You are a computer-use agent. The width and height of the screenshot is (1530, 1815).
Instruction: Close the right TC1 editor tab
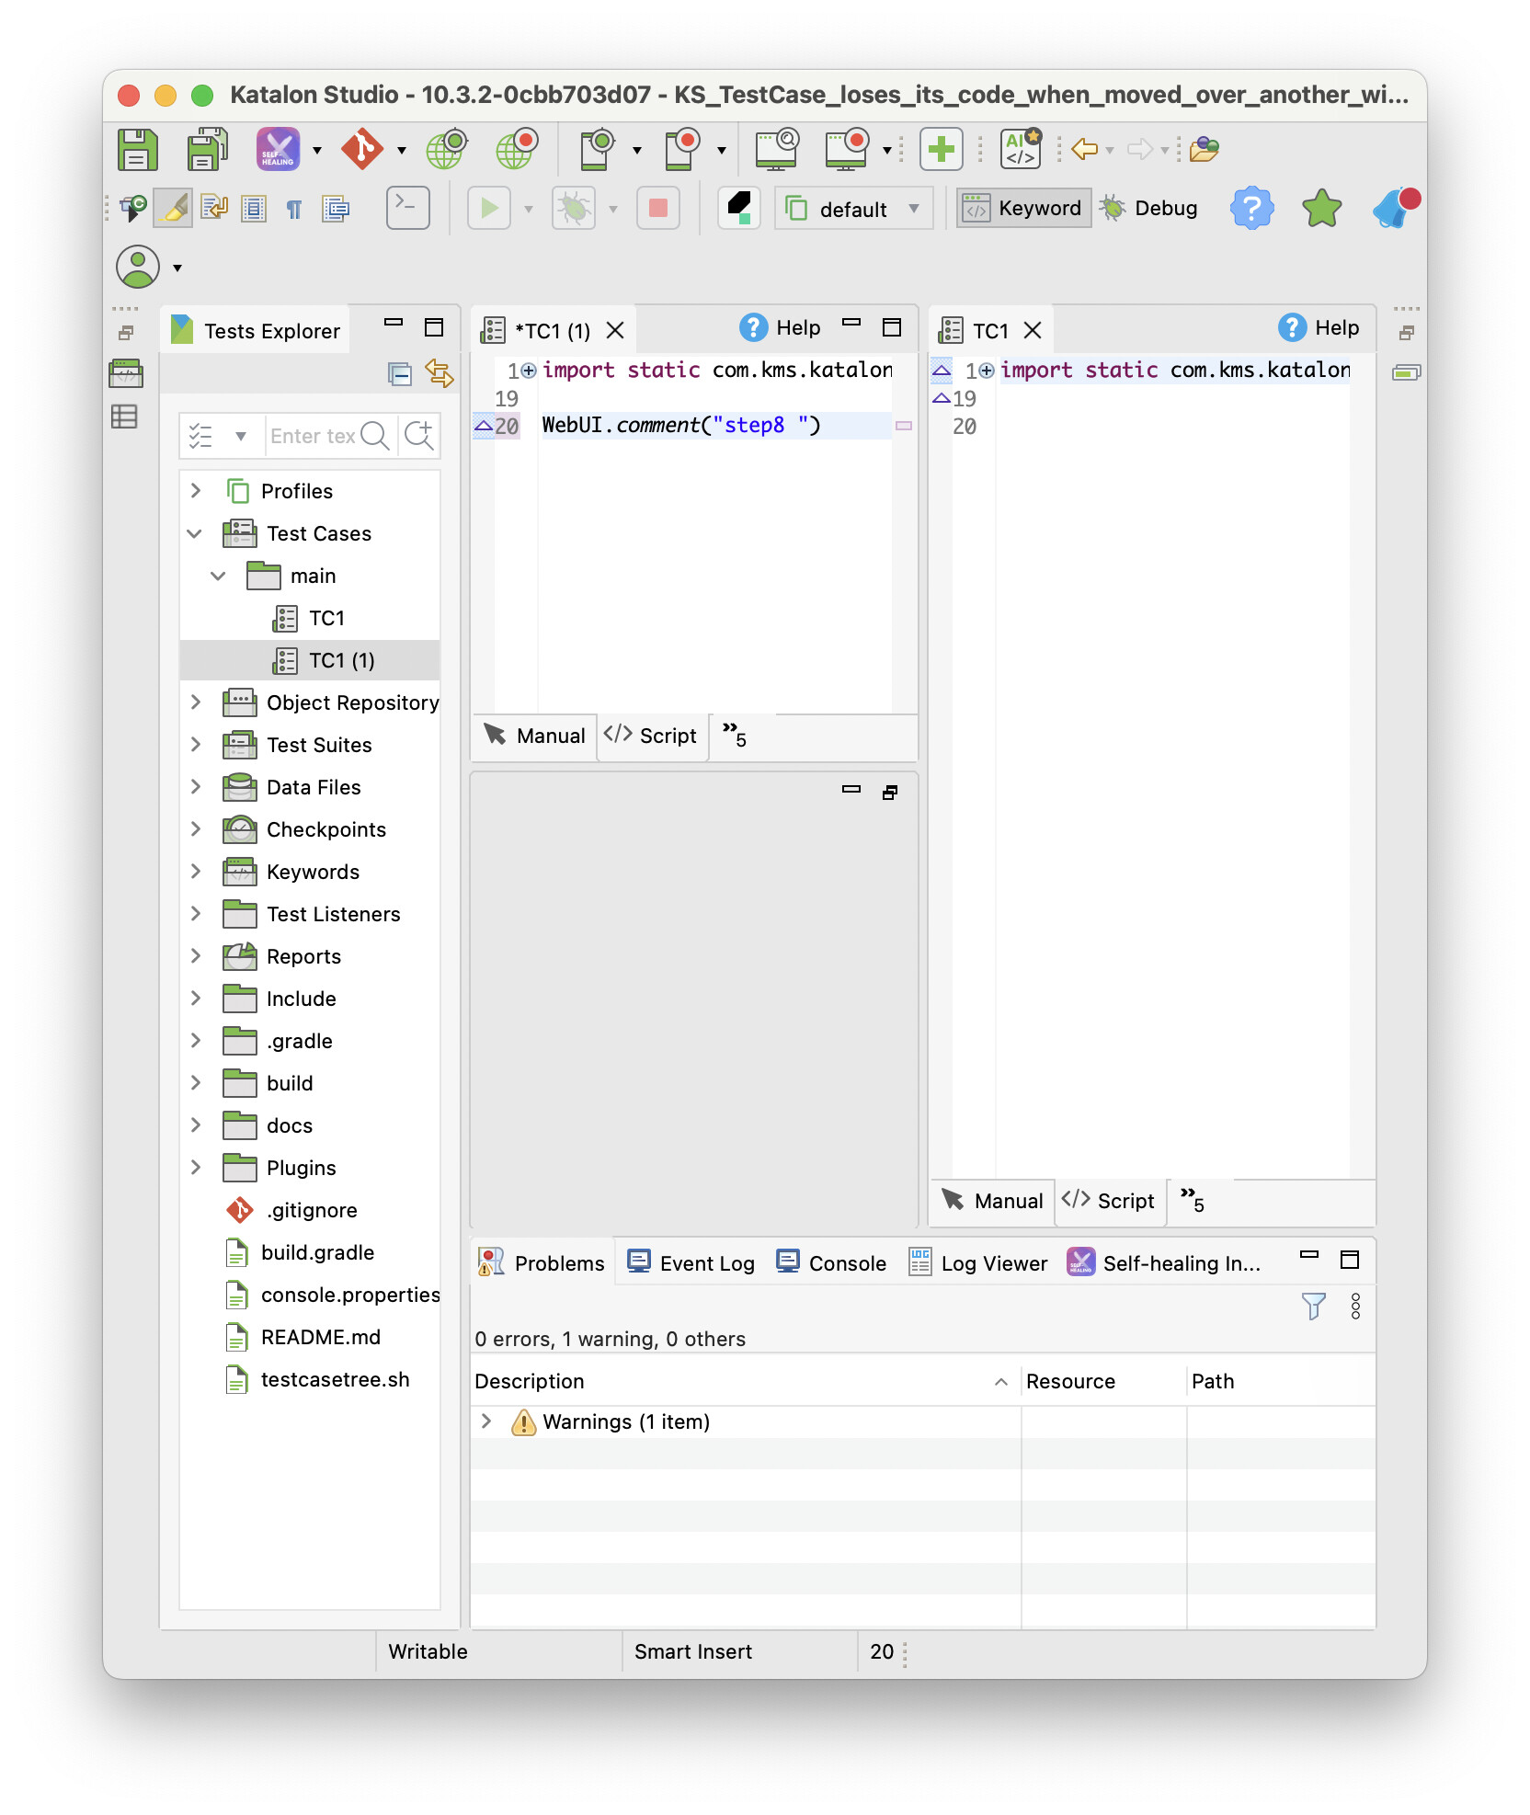pyautogui.click(x=1033, y=330)
